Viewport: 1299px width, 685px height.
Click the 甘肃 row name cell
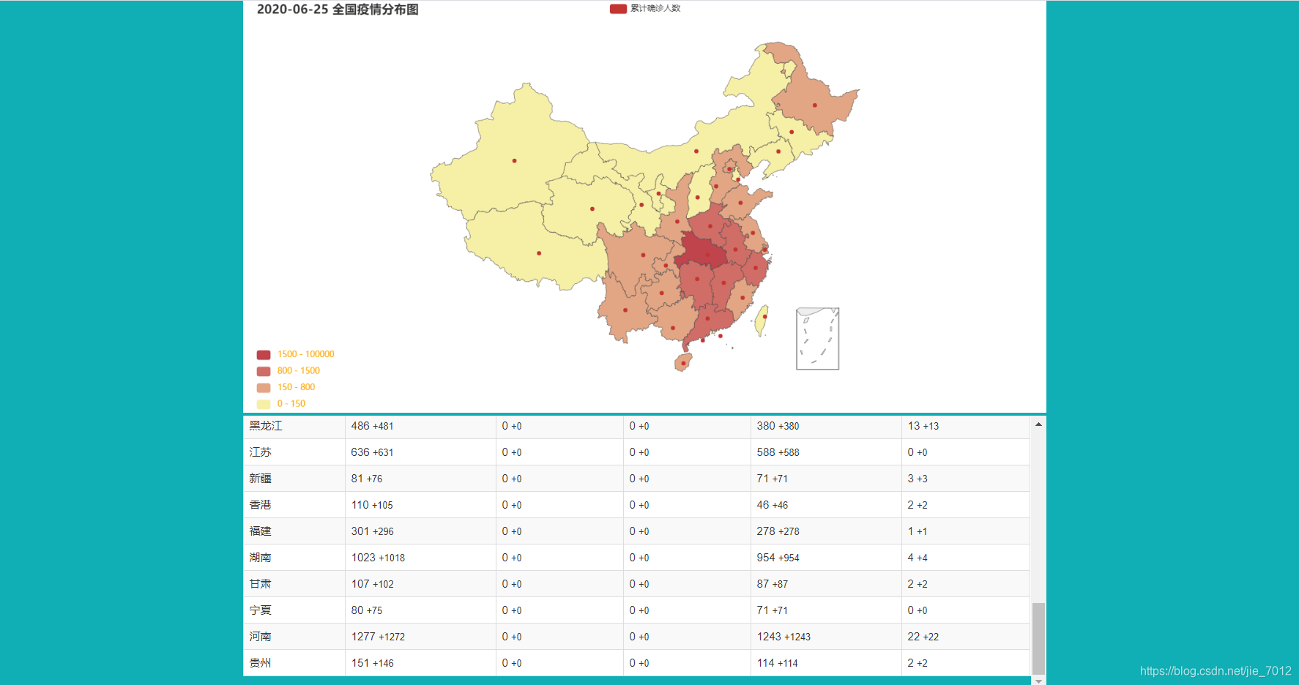point(294,584)
